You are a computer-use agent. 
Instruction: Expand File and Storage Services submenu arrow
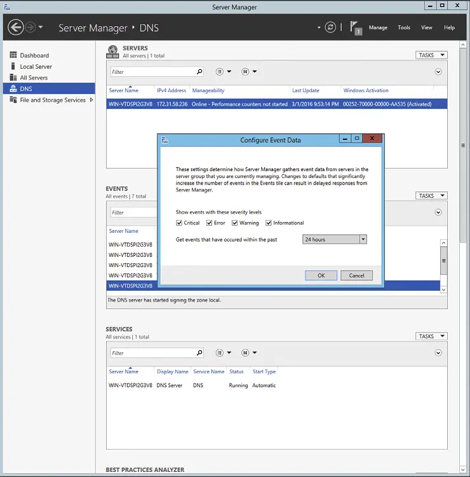click(91, 100)
